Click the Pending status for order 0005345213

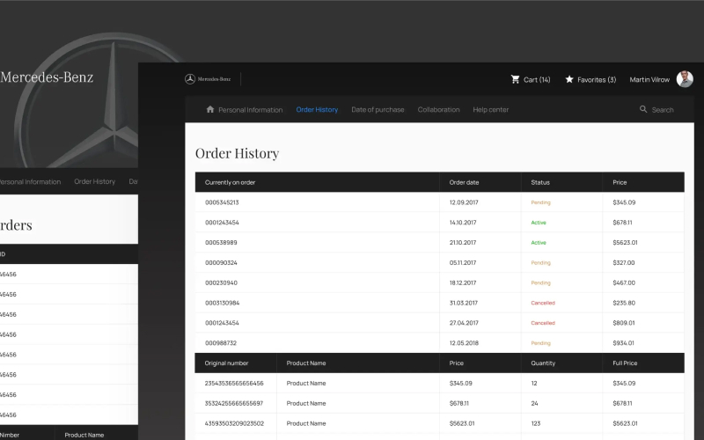[540, 202]
